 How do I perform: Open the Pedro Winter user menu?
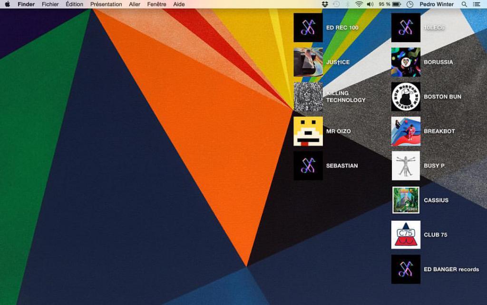437,4
